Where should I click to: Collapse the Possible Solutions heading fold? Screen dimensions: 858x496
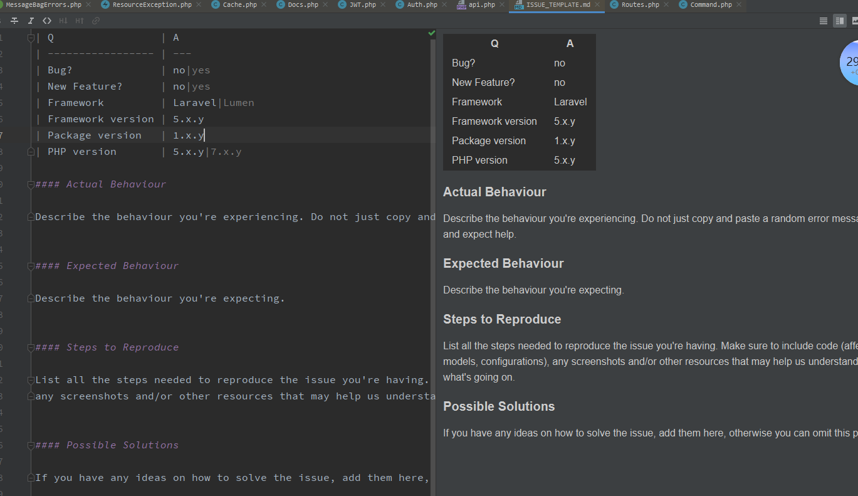pos(31,445)
